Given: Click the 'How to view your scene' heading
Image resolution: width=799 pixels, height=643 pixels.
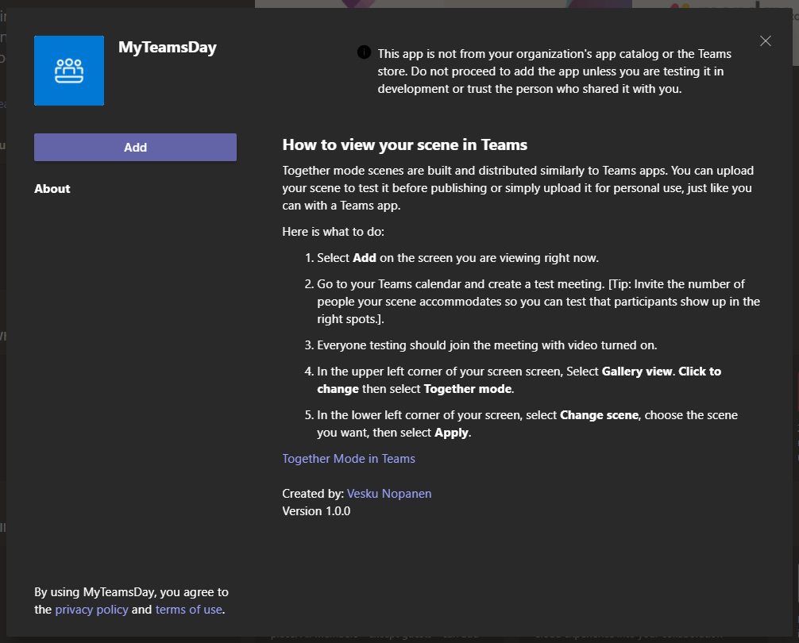Looking at the screenshot, I should coord(405,145).
